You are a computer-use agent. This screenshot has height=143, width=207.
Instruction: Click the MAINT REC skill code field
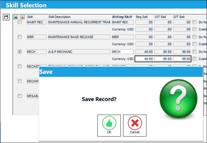37,22
